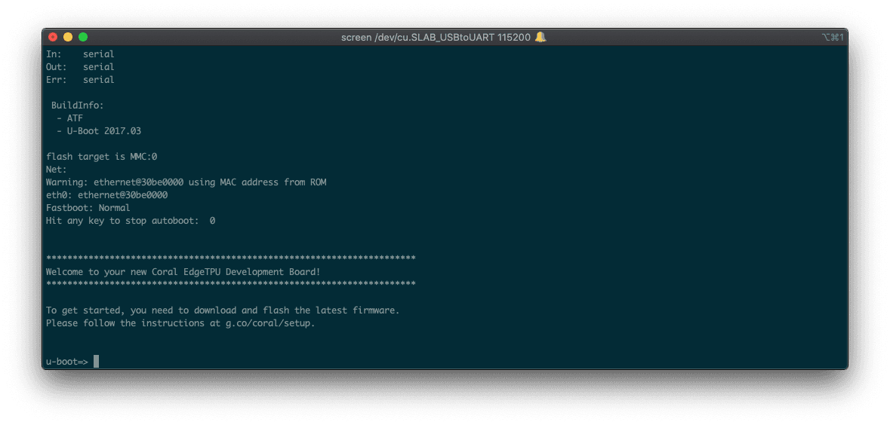Image resolution: width=890 pixels, height=425 pixels.
Task: Minimize the window with the yellow button
Action: 68,37
